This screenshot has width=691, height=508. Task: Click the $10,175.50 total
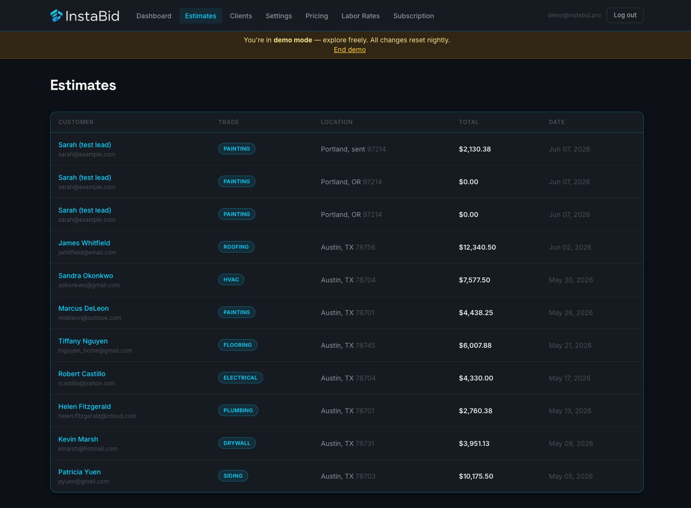[x=476, y=476]
